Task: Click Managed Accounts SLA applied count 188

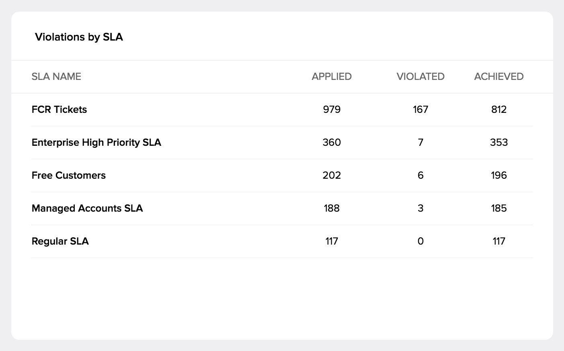Action: (x=332, y=208)
